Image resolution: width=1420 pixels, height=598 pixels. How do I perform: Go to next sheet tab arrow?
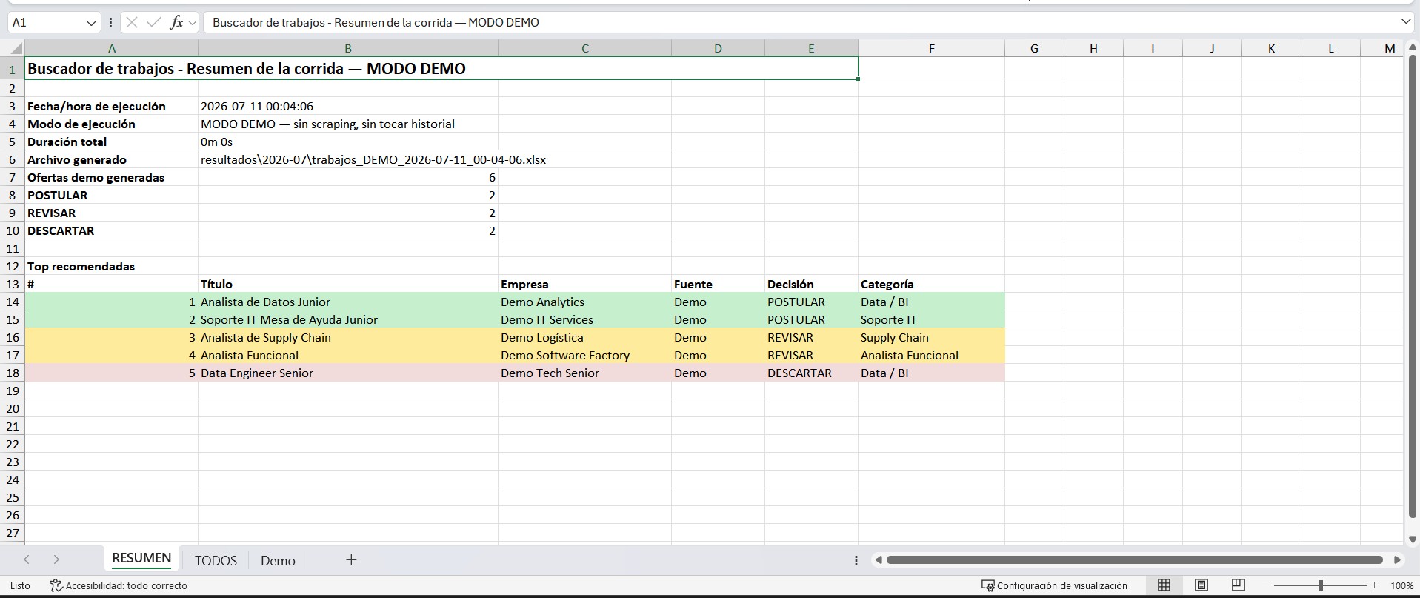56,559
